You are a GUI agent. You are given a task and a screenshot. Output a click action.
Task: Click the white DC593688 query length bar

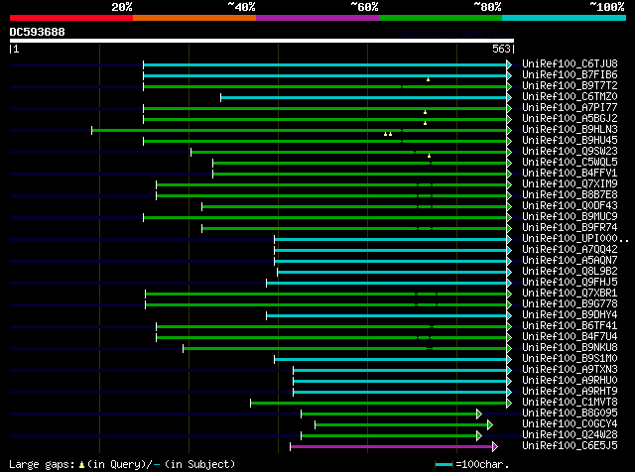pos(262,41)
